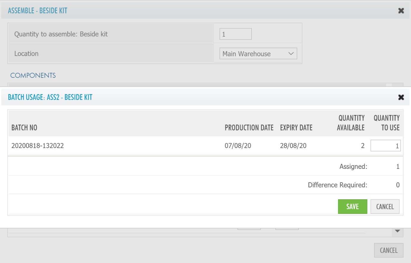The width and height of the screenshot is (411, 263).
Task: Close the Batch Usage dialog
Action: (401, 97)
